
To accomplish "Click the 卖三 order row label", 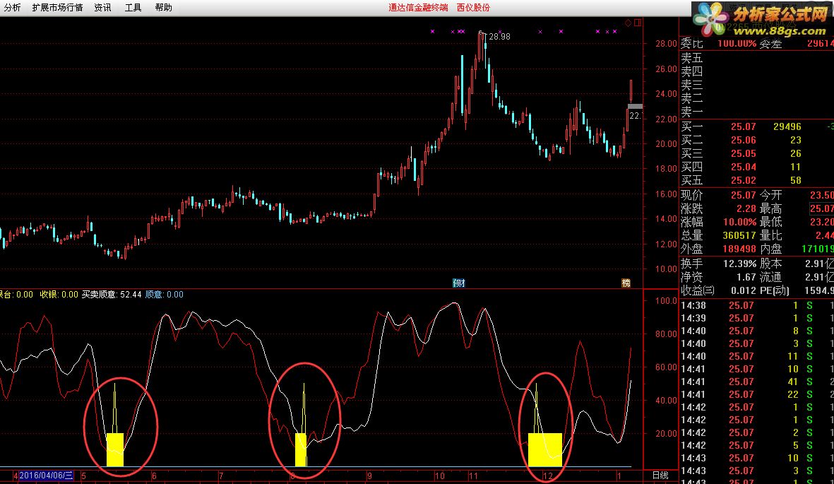I will (x=692, y=85).
